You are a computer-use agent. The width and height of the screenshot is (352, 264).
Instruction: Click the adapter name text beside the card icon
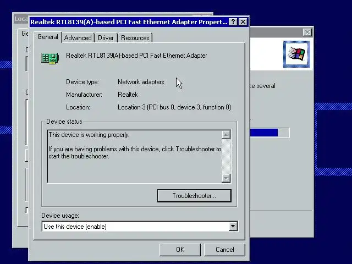pos(136,56)
